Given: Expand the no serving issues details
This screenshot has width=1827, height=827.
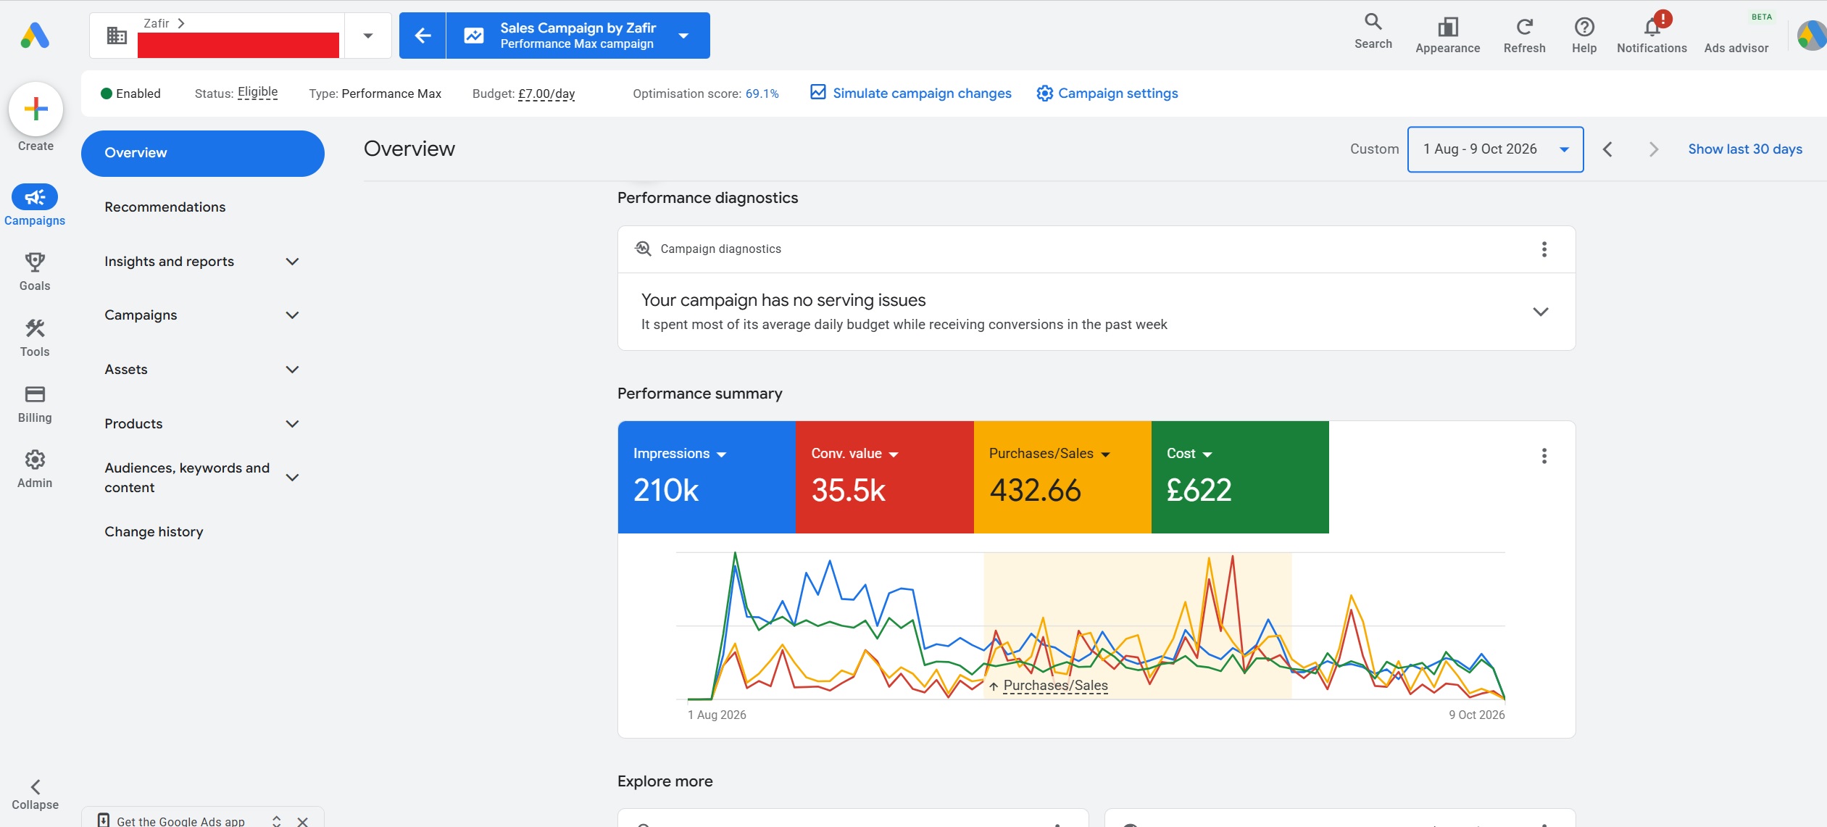Looking at the screenshot, I should click(1541, 312).
